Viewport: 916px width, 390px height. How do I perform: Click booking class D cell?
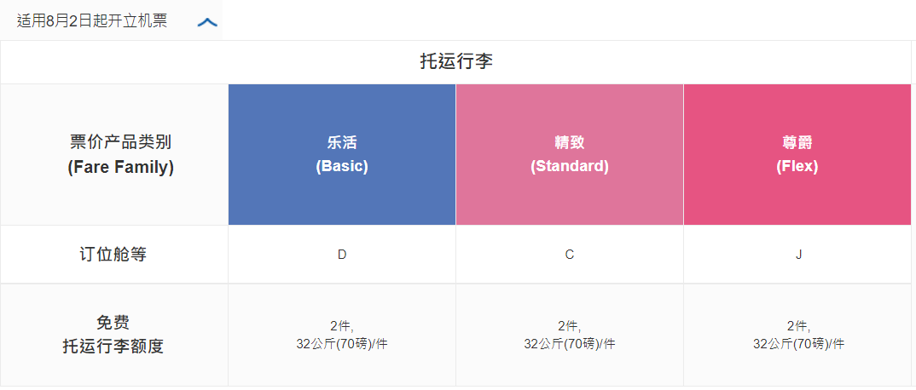click(342, 254)
